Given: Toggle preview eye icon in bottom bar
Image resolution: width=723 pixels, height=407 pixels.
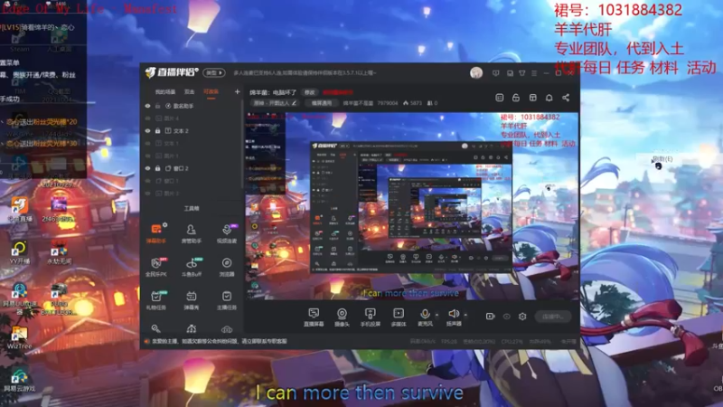Looking at the screenshot, I should coord(507,317).
